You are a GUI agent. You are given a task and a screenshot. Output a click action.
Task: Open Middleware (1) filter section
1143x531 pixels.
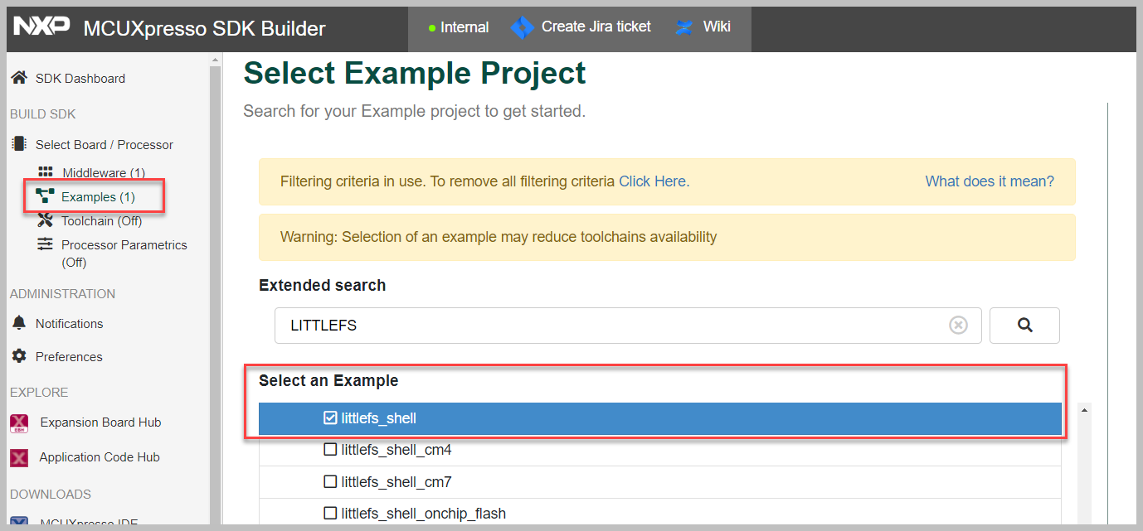(x=103, y=173)
